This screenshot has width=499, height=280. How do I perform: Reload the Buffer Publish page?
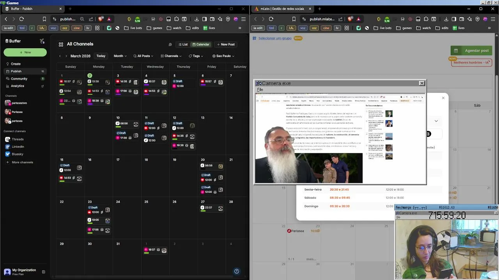21,19
